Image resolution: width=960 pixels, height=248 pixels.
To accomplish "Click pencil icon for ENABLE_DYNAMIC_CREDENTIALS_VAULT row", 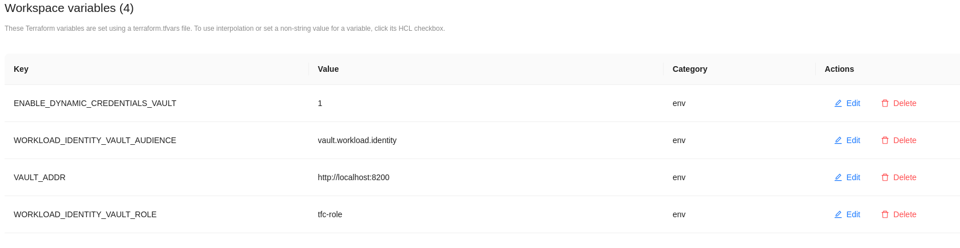I will coord(838,103).
